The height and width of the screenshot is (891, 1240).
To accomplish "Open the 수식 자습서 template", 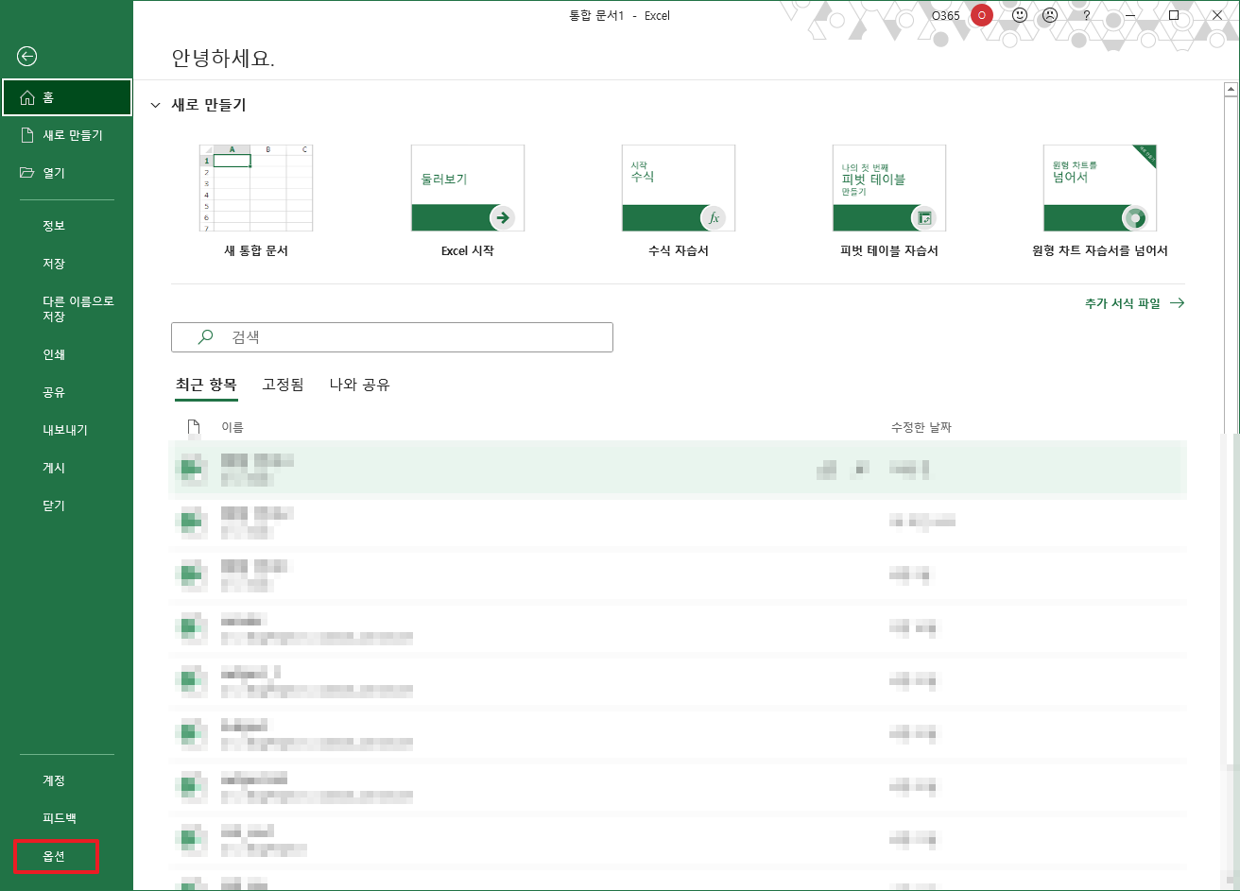I will click(x=679, y=201).
